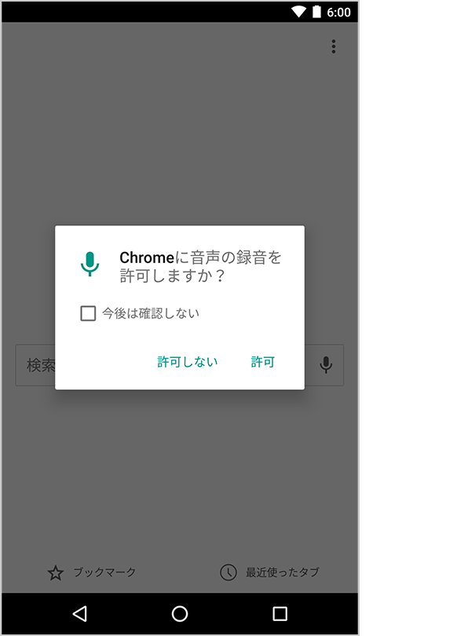
Task: Tap the Chromeに音声の録音を許可しますか dialog title
Action: pyautogui.click(x=200, y=266)
